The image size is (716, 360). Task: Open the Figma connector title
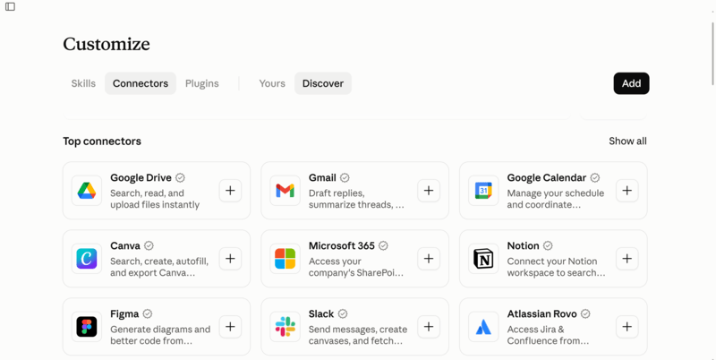point(124,313)
